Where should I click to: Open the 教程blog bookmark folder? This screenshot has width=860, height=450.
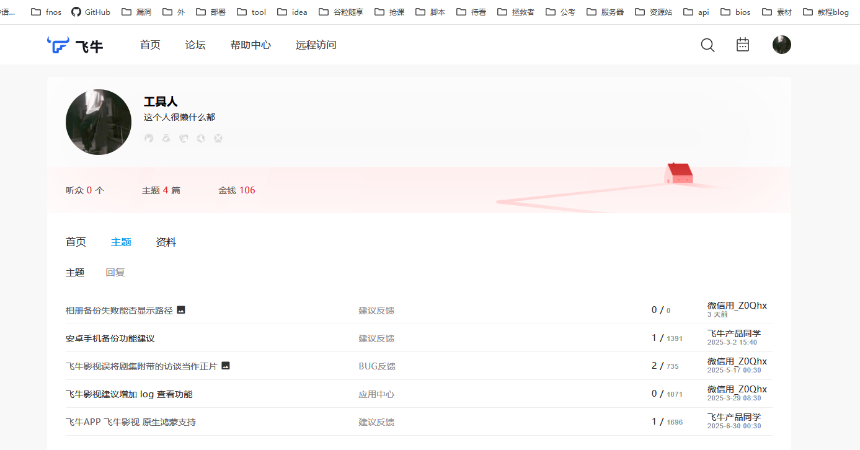pyautogui.click(x=826, y=12)
